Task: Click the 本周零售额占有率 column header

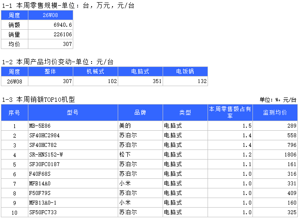Action: [230, 113]
